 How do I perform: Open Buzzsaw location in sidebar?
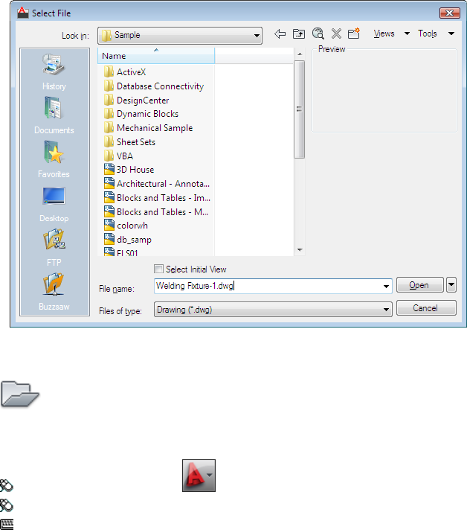click(x=54, y=292)
